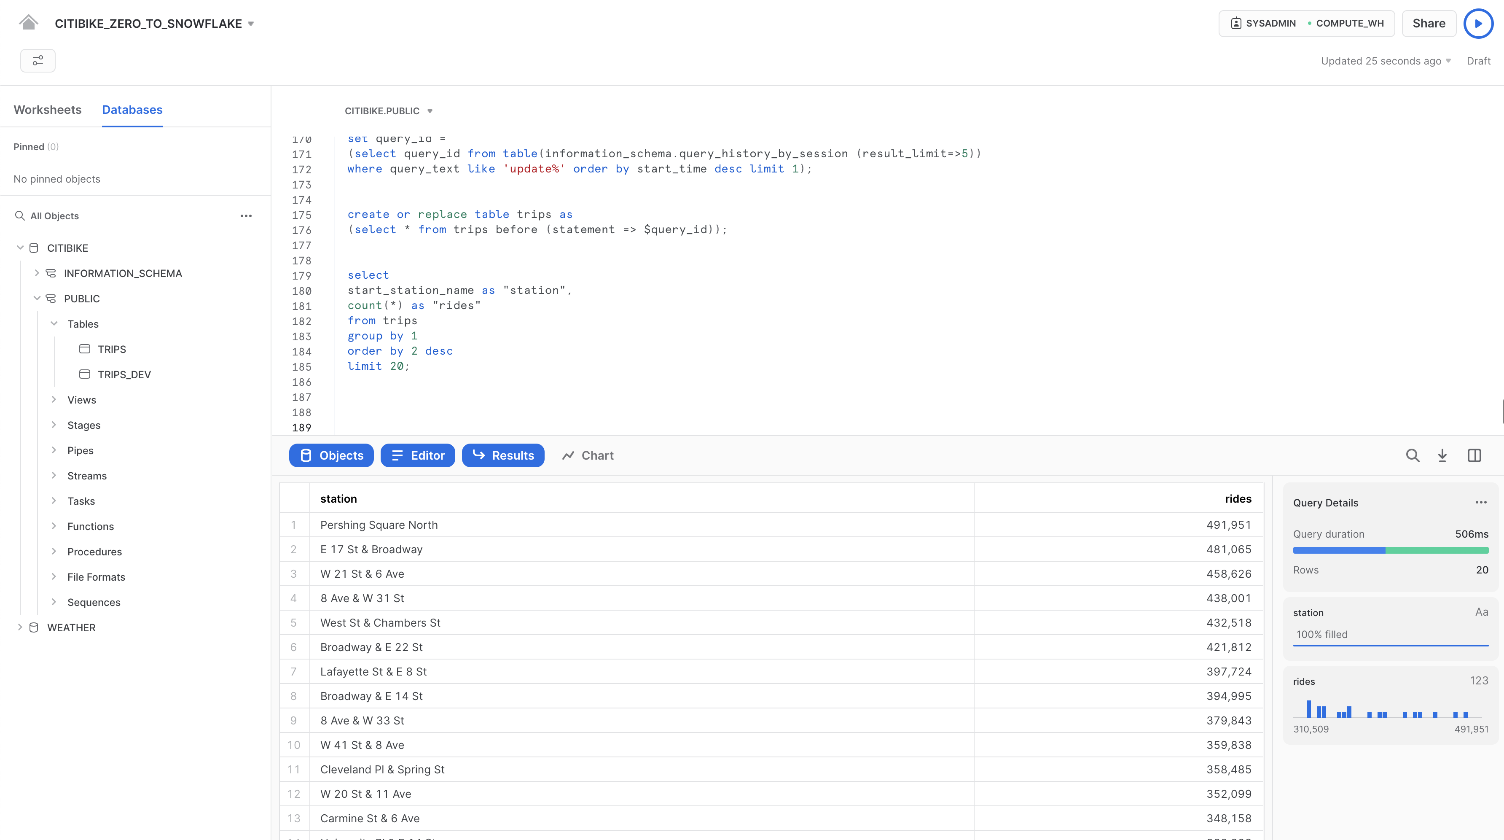Click the CITIBIKE.PUBLIC schema dropdown

pos(388,110)
